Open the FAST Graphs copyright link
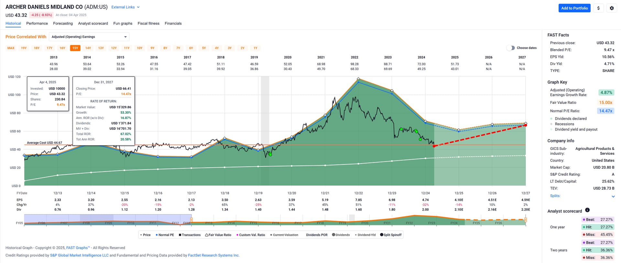Viewport: 621px width, 263px height. point(78,248)
